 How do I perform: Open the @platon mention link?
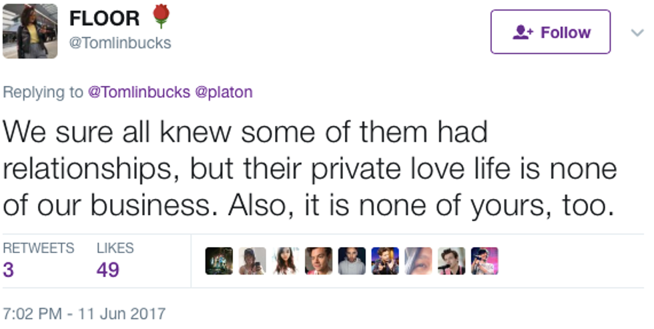coord(223,92)
